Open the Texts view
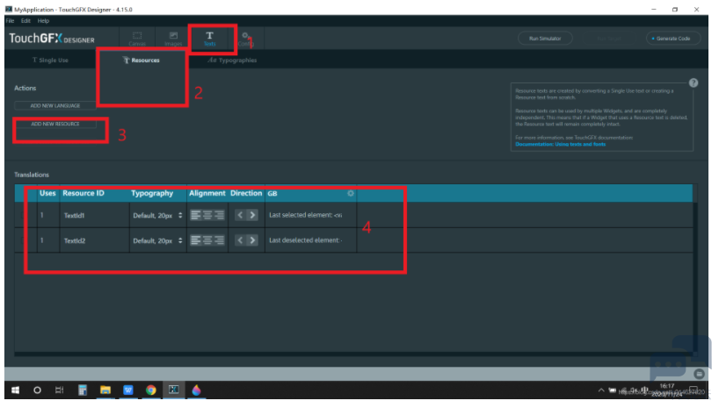Image resolution: width=719 pixels, height=408 pixels. 209,39
